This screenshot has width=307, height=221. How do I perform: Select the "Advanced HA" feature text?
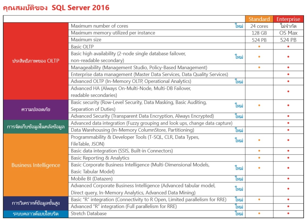click(x=131, y=92)
